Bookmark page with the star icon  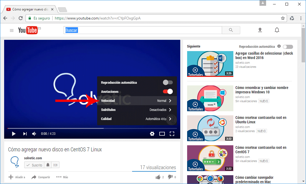tap(283, 18)
